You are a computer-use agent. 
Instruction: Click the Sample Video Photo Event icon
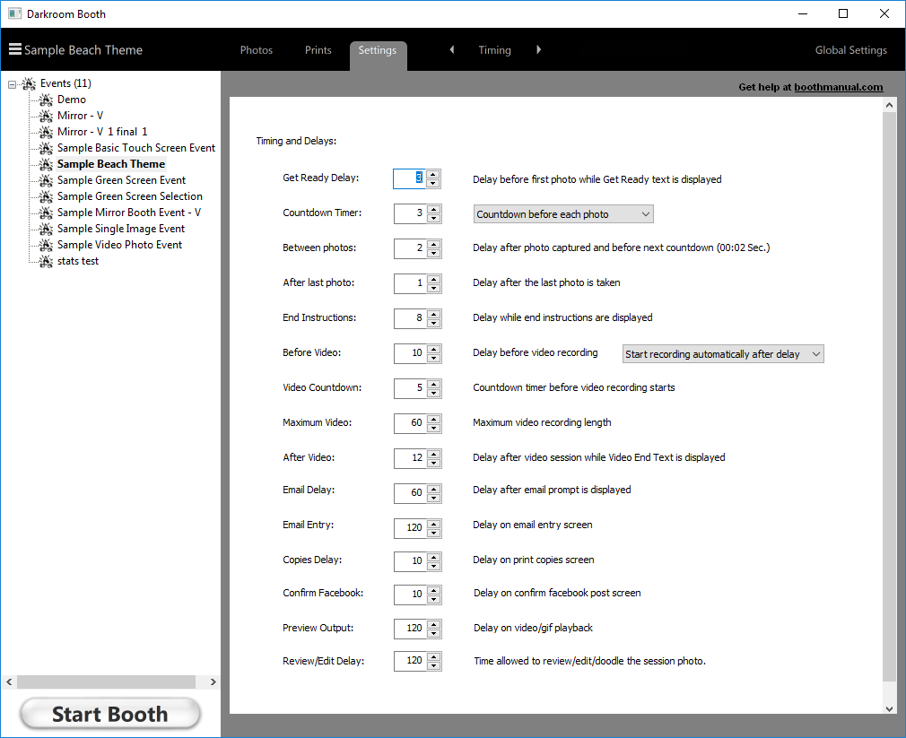47,246
